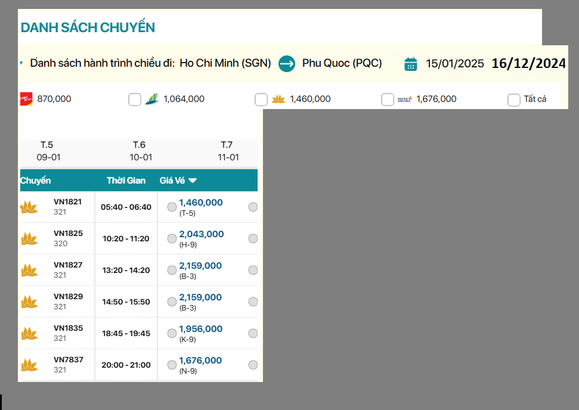Click the Vietnam Airlines lotus logo beside 1,460,000 filter
The height and width of the screenshot is (410, 579).
tap(278, 99)
